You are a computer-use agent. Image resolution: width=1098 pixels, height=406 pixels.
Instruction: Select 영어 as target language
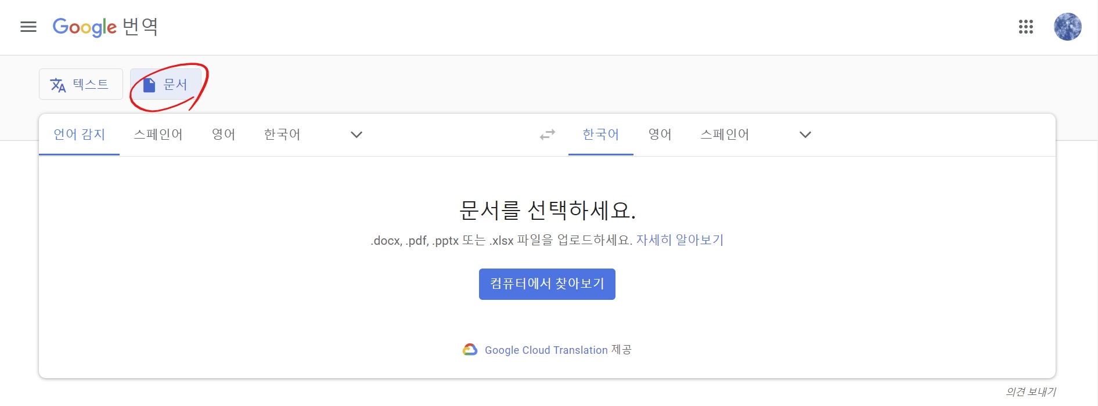[660, 135]
